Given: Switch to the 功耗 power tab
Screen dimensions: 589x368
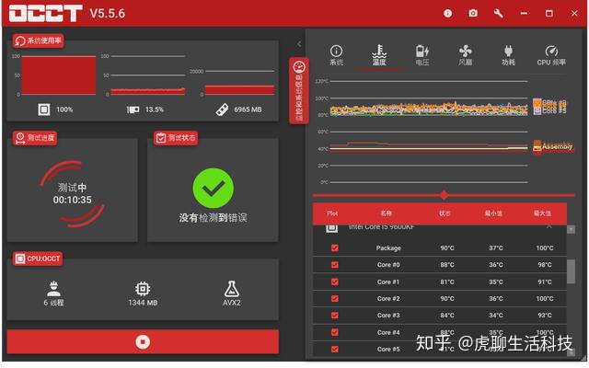Looking at the screenshot, I should [x=508, y=55].
